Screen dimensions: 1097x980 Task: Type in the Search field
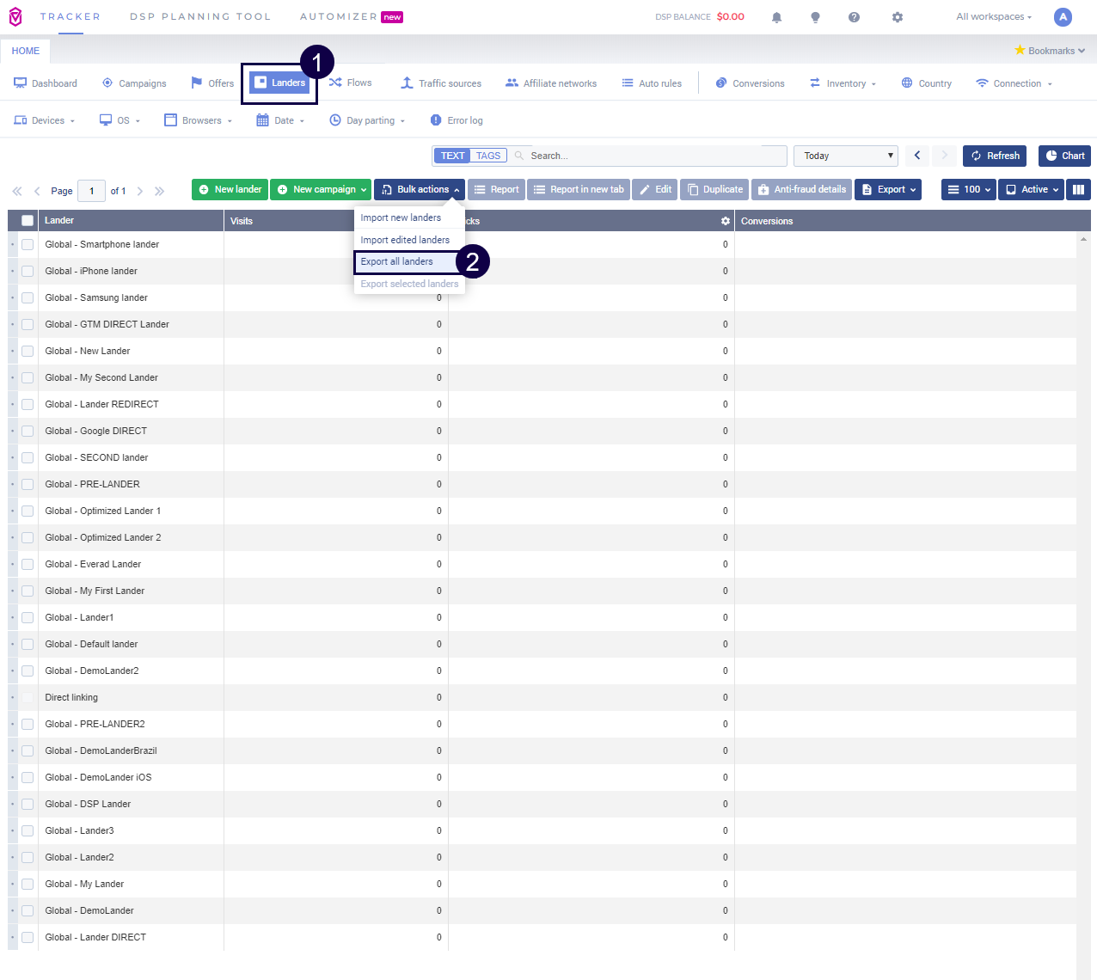(x=653, y=156)
